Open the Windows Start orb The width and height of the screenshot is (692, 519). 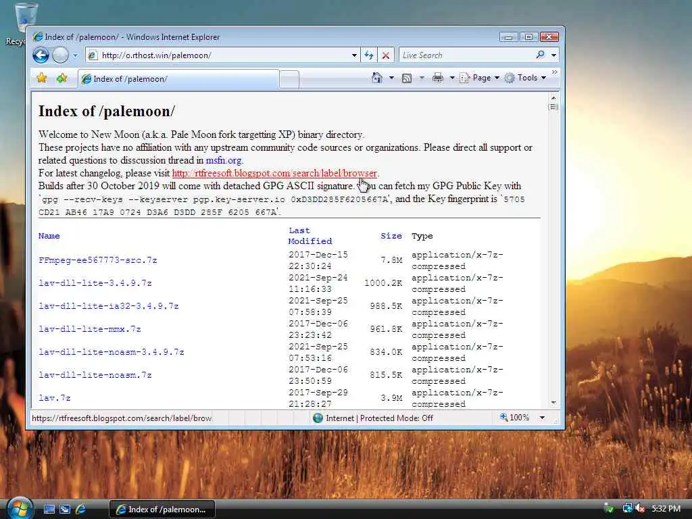pyautogui.click(x=20, y=508)
